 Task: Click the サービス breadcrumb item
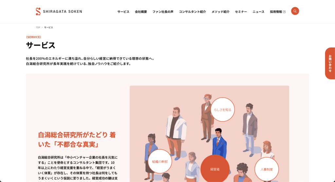tap(48, 27)
